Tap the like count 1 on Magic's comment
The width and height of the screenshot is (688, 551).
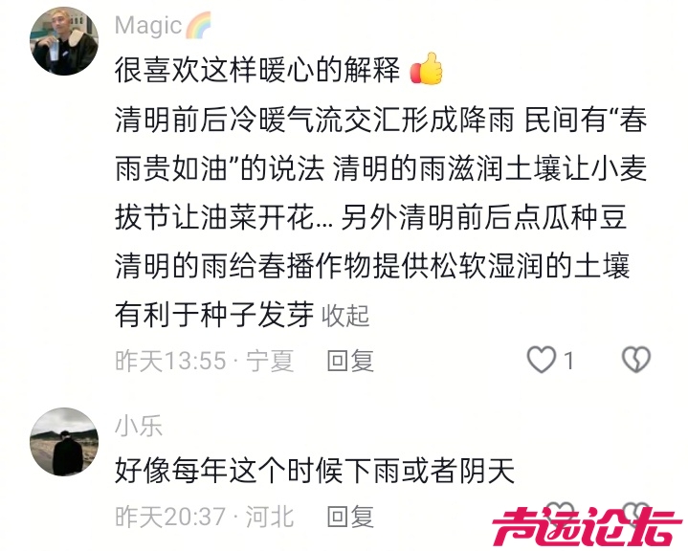(x=568, y=361)
